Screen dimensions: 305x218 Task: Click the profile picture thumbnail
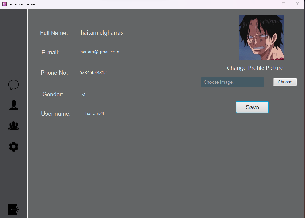[261, 38]
